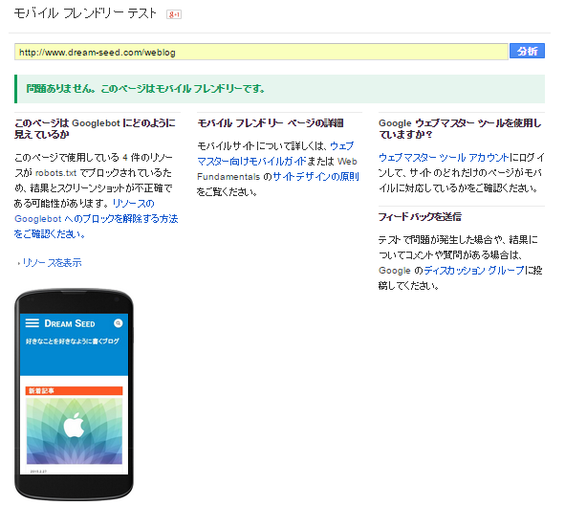Click the モバイル フレンドリー テスト page title
Viewport: 565px width, 506px height.
coord(85,13)
